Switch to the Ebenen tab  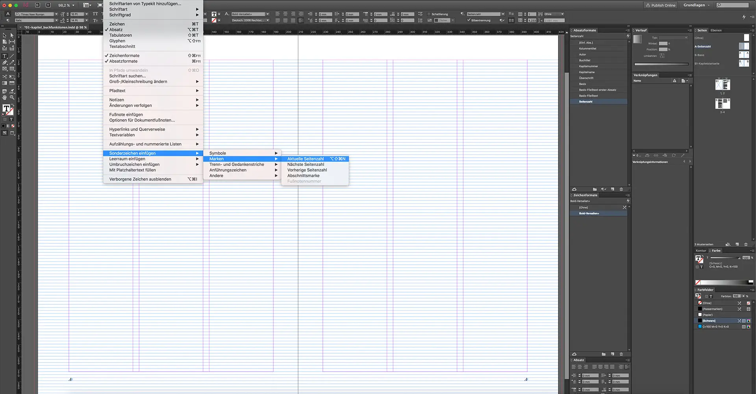click(715, 30)
